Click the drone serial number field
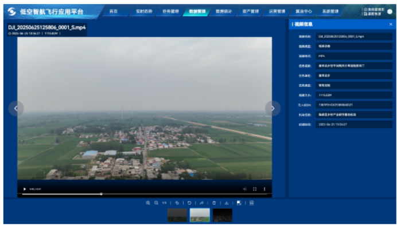 (354, 105)
